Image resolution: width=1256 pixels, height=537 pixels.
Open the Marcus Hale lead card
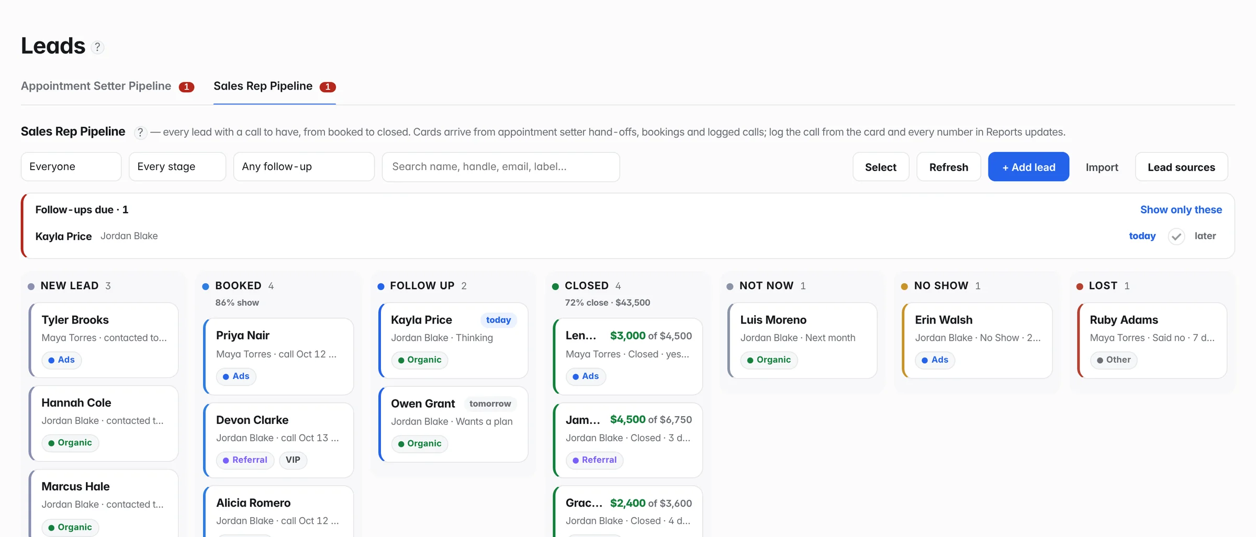[104, 504]
